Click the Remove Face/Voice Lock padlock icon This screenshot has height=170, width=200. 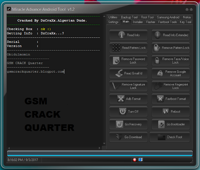(157, 61)
